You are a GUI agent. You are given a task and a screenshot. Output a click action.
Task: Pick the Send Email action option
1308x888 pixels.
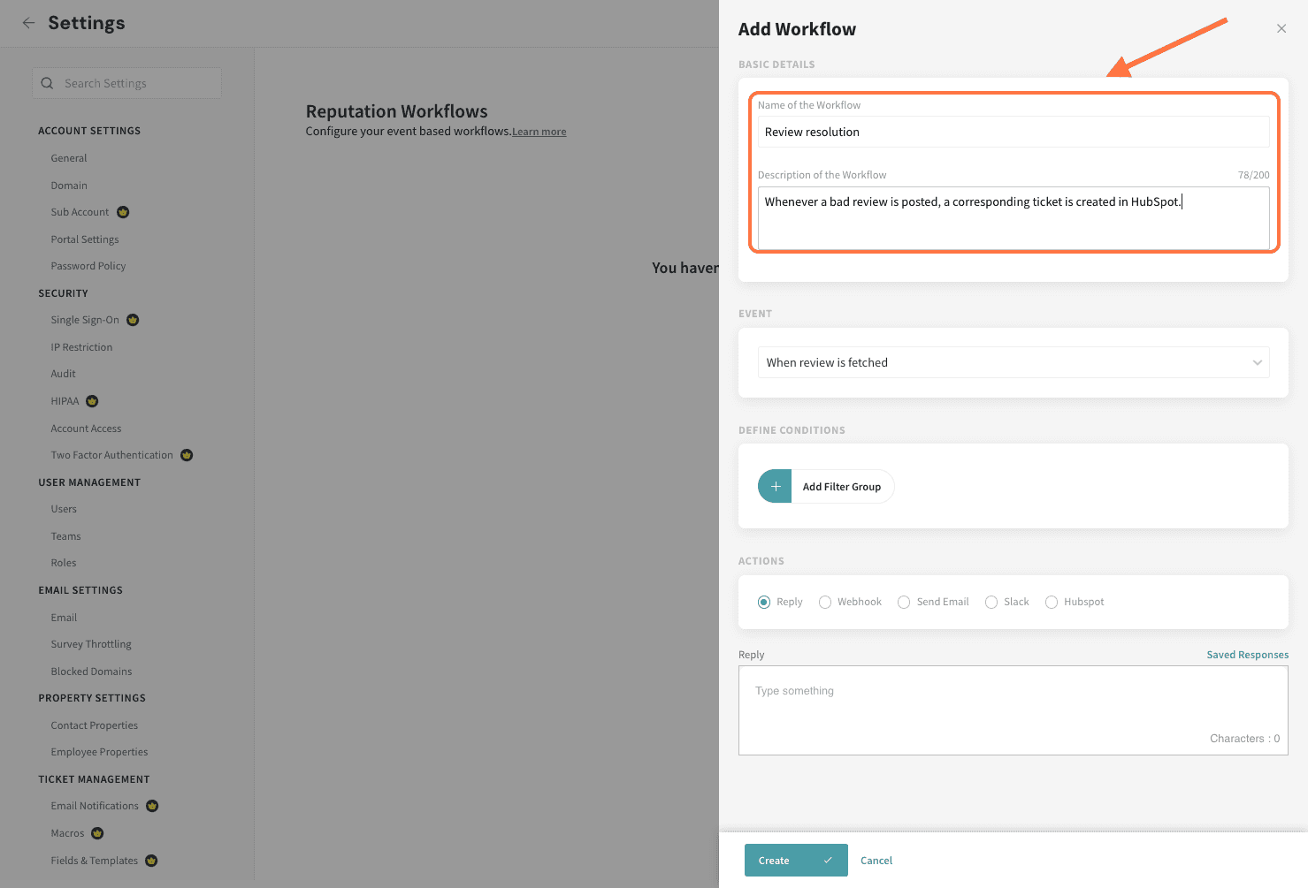point(904,603)
